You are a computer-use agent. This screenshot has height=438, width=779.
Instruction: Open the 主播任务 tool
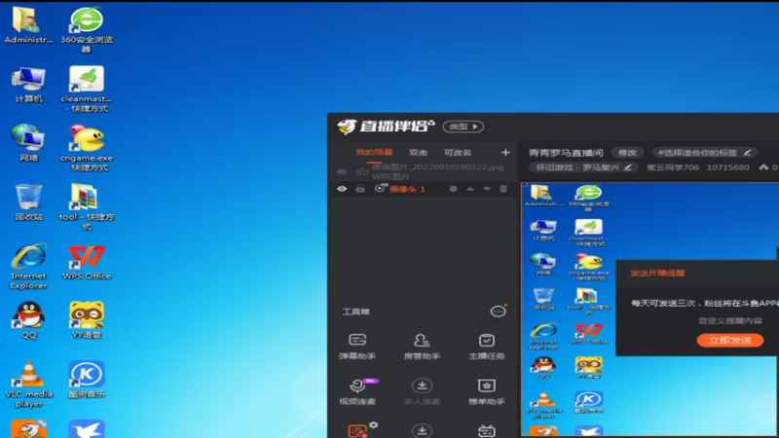486,347
